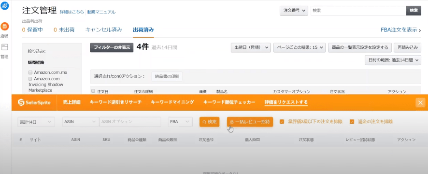Open the 管理 window icon in sidebar
This screenshot has height=174, width=428.
[x=5, y=47]
